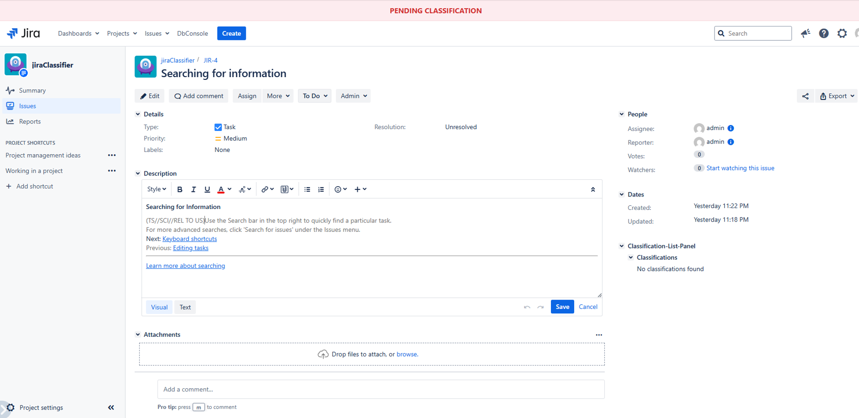859x418 pixels.
Task: Insert a numbered list
Action: point(321,189)
